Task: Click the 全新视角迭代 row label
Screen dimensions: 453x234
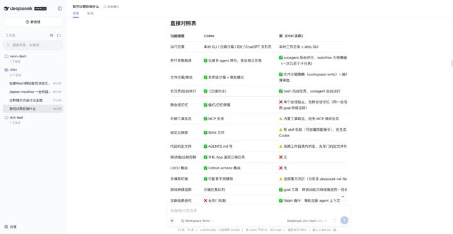Action: 181,201
